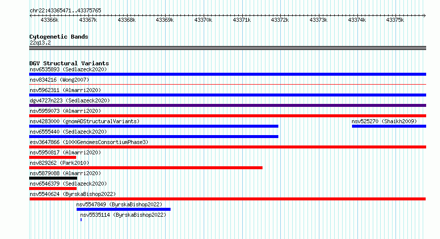Click the chr22:43365471..43375765 coordinate label
Image resolution: width=440 pixels, height=239 pixels.
click(x=65, y=11)
